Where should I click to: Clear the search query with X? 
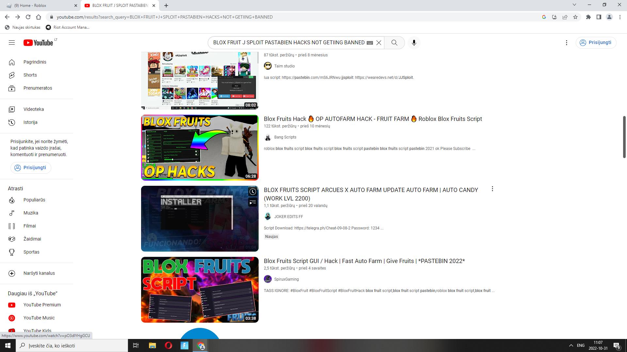coord(379,43)
